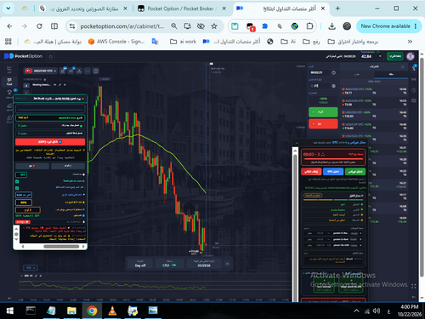
Task: Toggle the first green checkbox in script panel
Action: click(17, 181)
